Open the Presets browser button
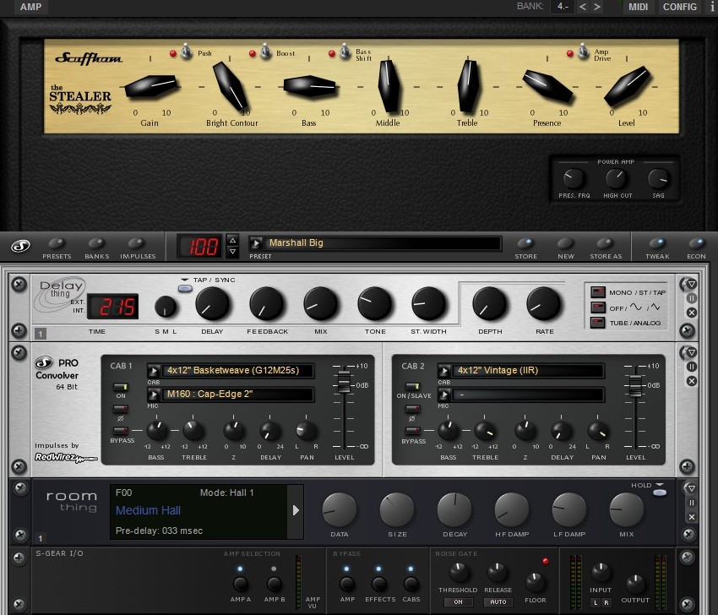Image resolution: width=718 pixels, height=615 pixels. (57, 243)
